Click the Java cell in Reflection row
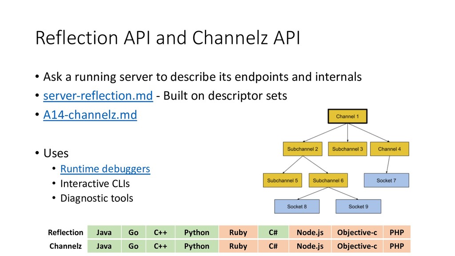Viewport: 455px width, 256px height. (x=104, y=232)
